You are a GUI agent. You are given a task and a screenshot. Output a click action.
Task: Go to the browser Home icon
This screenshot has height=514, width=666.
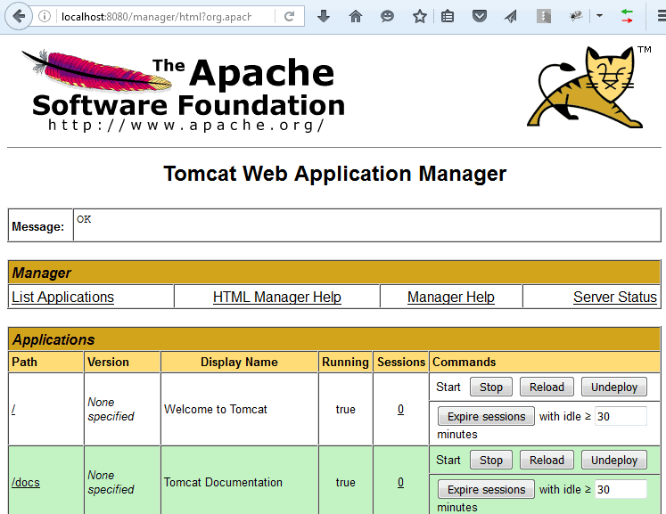(x=356, y=17)
